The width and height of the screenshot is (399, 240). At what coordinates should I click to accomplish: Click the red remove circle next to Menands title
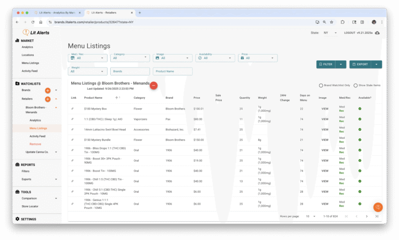pos(154,85)
